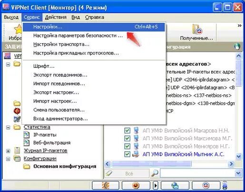The image size is (245, 192).
Task: Click the computer icon beside Максимова М.Г.
Action: pyautogui.click(x=136, y=138)
